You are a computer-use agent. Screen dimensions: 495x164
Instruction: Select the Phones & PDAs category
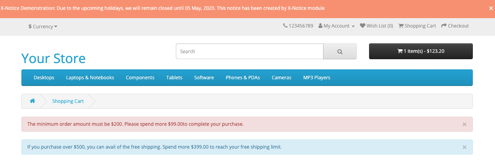tap(243, 78)
